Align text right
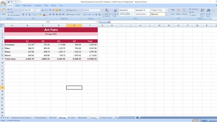Image resolution: width=217 pixels, height=122 pixels. coord(57,15)
